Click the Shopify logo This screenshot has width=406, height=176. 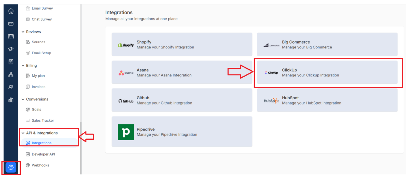coord(126,45)
